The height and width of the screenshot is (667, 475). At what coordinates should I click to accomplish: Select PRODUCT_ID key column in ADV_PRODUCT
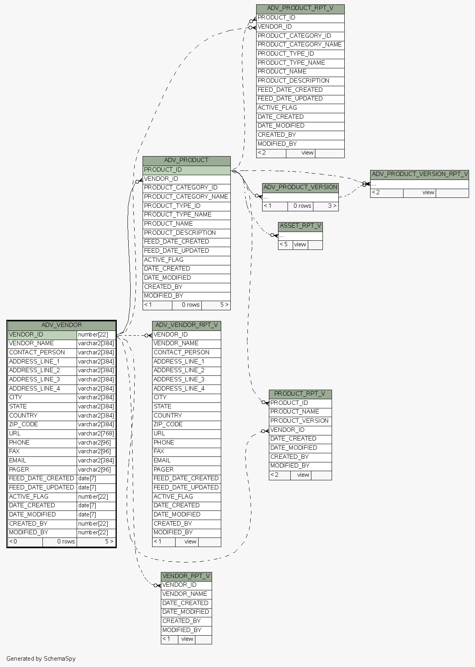186,170
